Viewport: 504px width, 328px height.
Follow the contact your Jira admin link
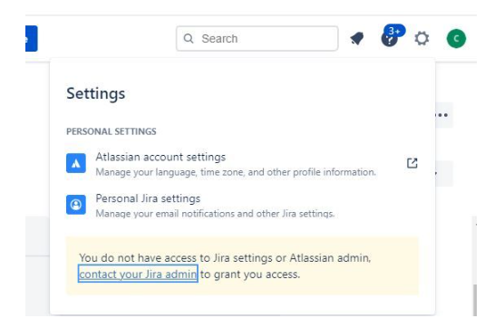point(138,274)
